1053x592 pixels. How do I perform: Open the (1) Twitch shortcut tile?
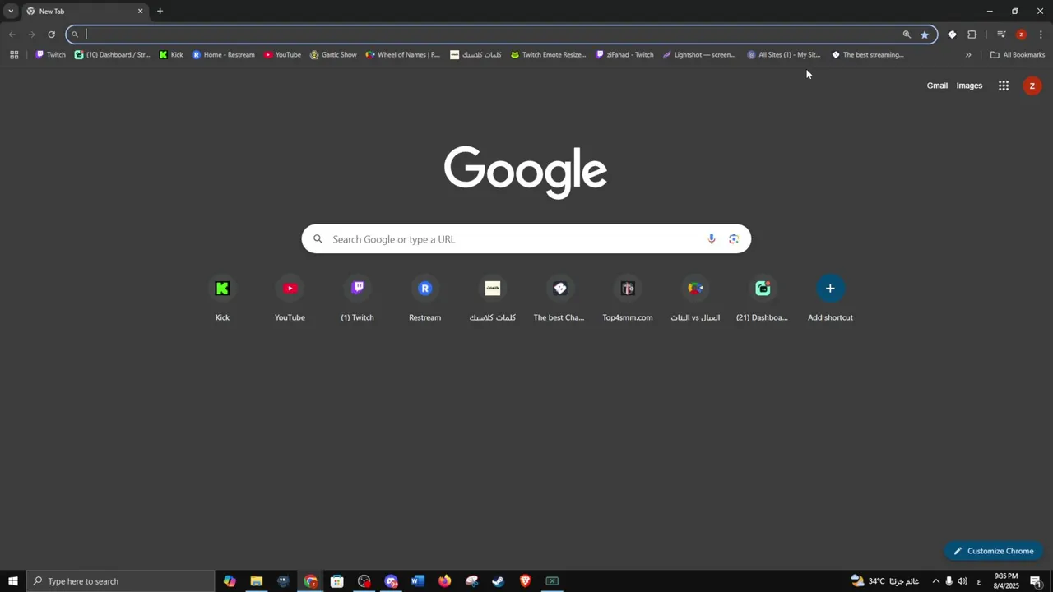click(x=357, y=298)
